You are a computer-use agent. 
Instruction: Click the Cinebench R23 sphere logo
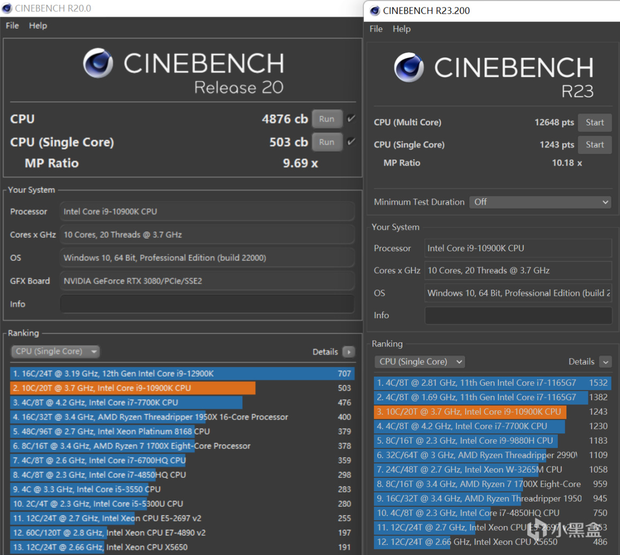pyautogui.click(x=408, y=67)
